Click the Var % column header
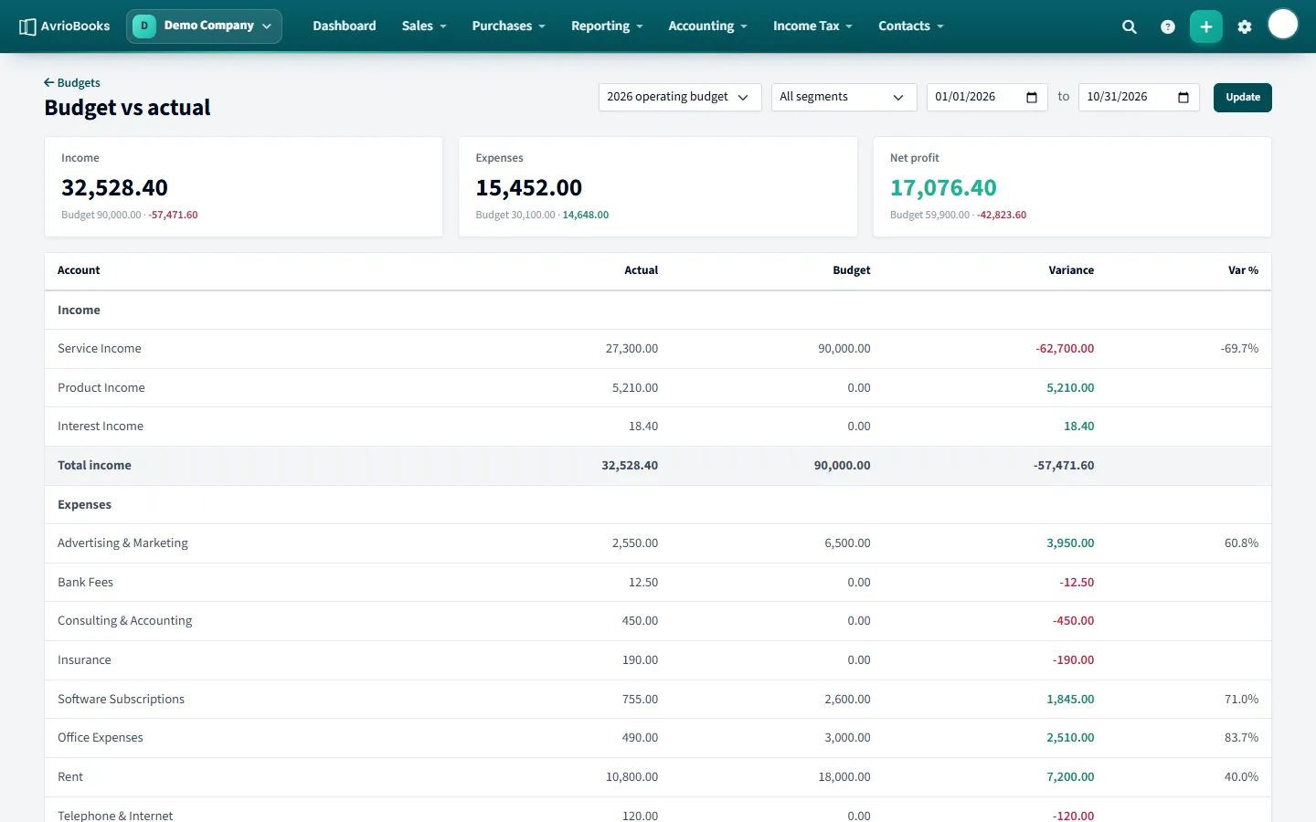This screenshot has width=1316, height=822. [x=1243, y=270]
